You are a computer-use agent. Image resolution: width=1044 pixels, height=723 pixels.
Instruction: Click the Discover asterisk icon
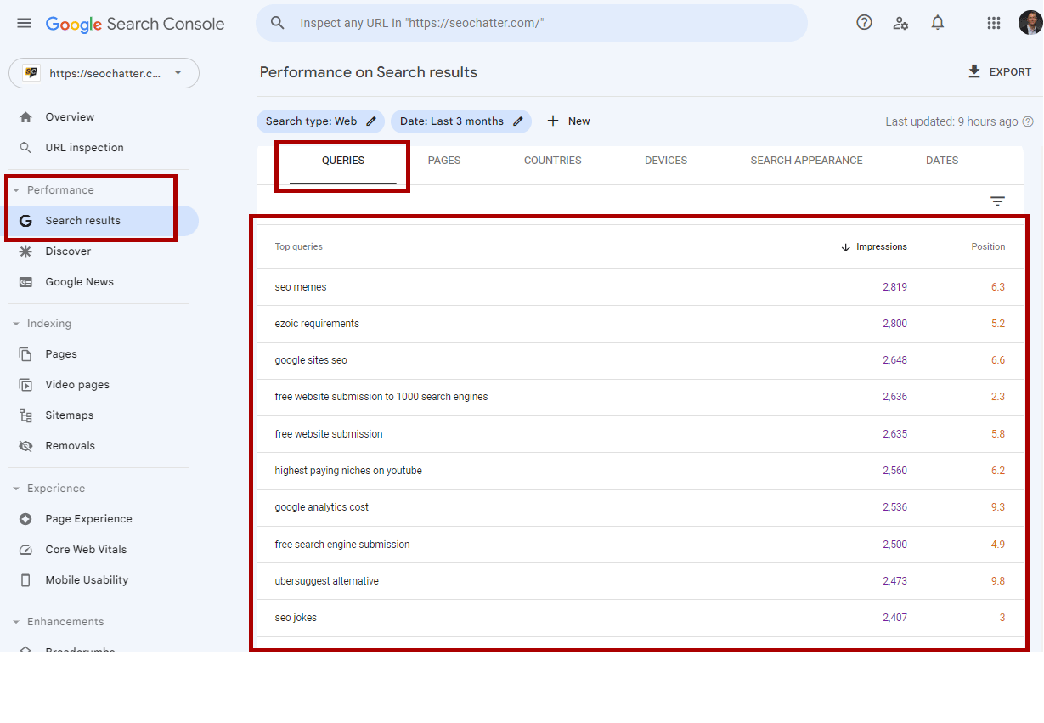(x=25, y=251)
